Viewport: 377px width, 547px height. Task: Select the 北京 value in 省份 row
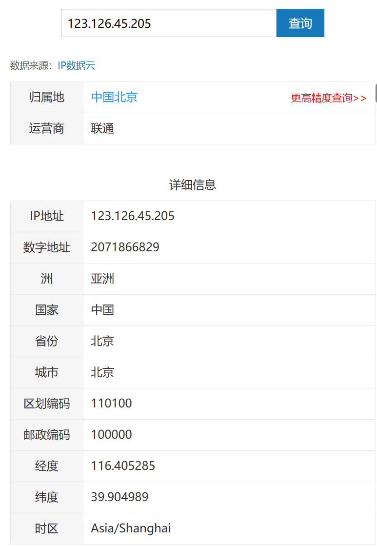pyautogui.click(x=102, y=341)
